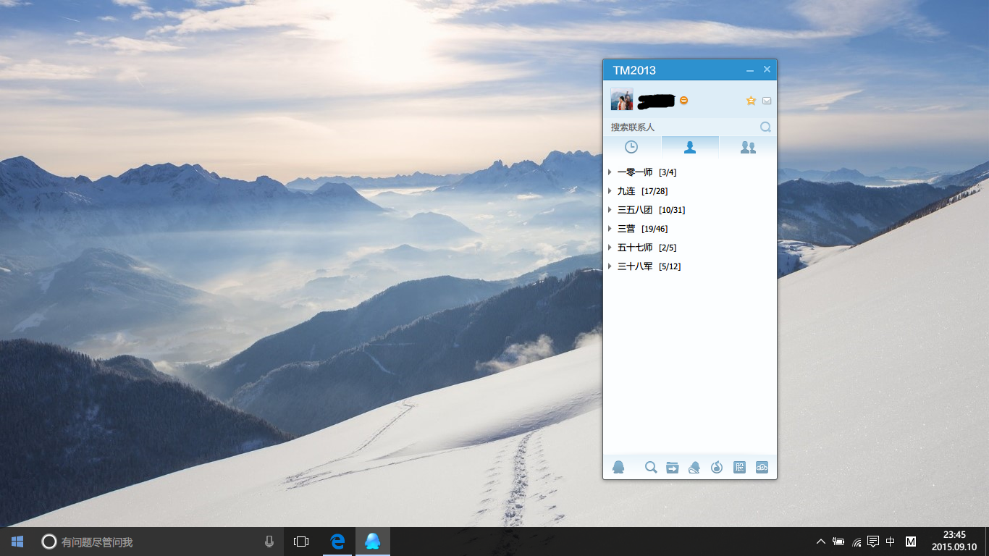Open the Windows Start menu

17,542
